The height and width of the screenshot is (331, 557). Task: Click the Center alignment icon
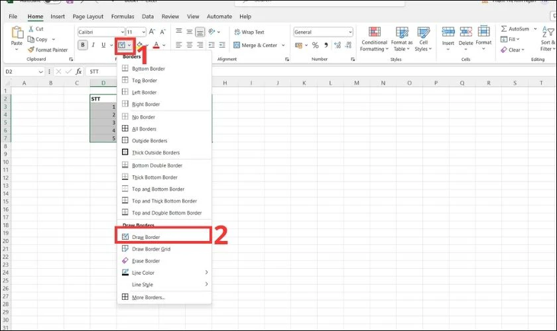pos(190,45)
